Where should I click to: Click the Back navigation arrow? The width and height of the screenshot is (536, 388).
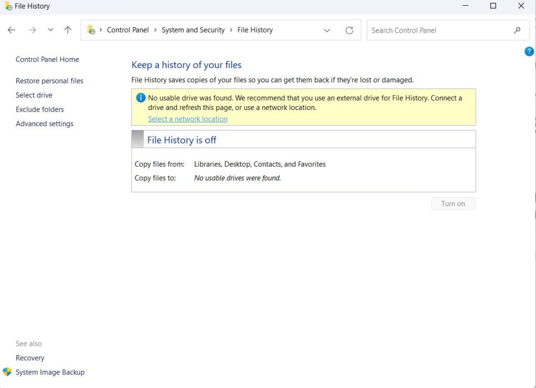pyautogui.click(x=12, y=30)
